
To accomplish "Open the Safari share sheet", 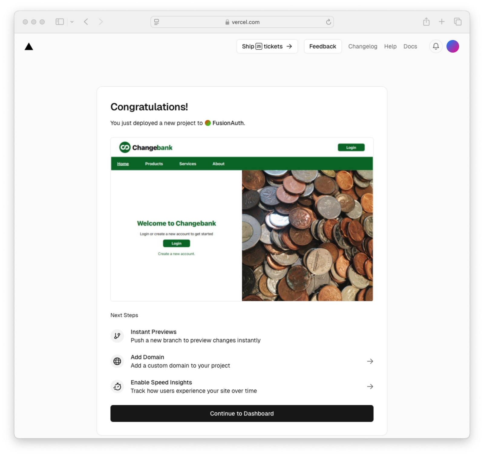I will click(x=427, y=22).
